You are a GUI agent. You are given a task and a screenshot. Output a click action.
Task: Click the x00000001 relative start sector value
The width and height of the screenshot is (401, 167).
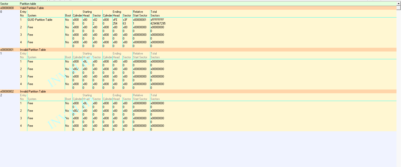tap(140, 20)
